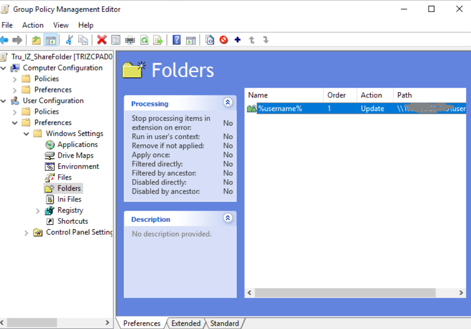Collapse the User Configuration node
The width and height of the screenshot is (471, 329).
pos(3,101)
